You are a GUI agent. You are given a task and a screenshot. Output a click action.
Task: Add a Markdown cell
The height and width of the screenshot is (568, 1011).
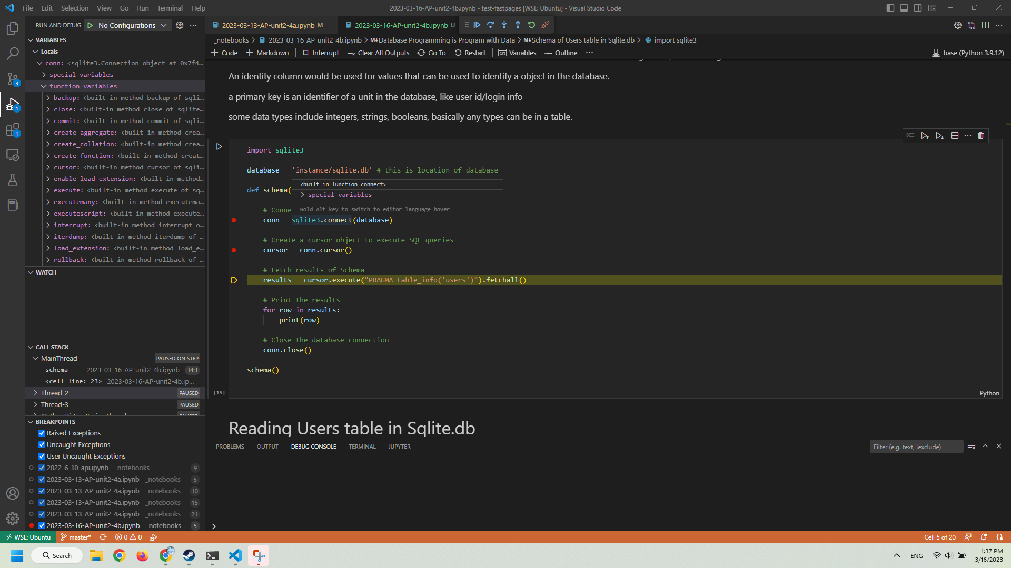point(267,53)
